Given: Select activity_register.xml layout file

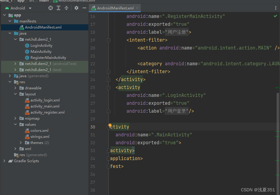Looking at the screenshot, I should (47, 112).
